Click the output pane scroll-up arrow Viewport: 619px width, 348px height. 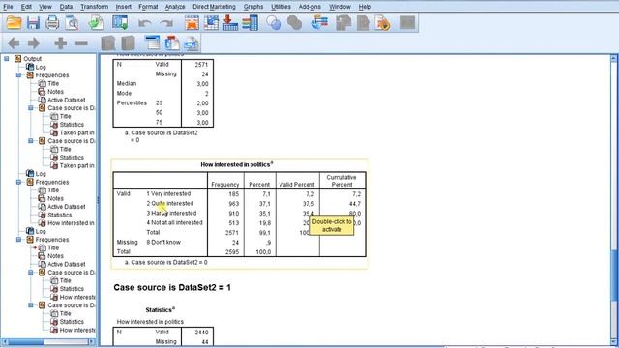click(614, 58)
